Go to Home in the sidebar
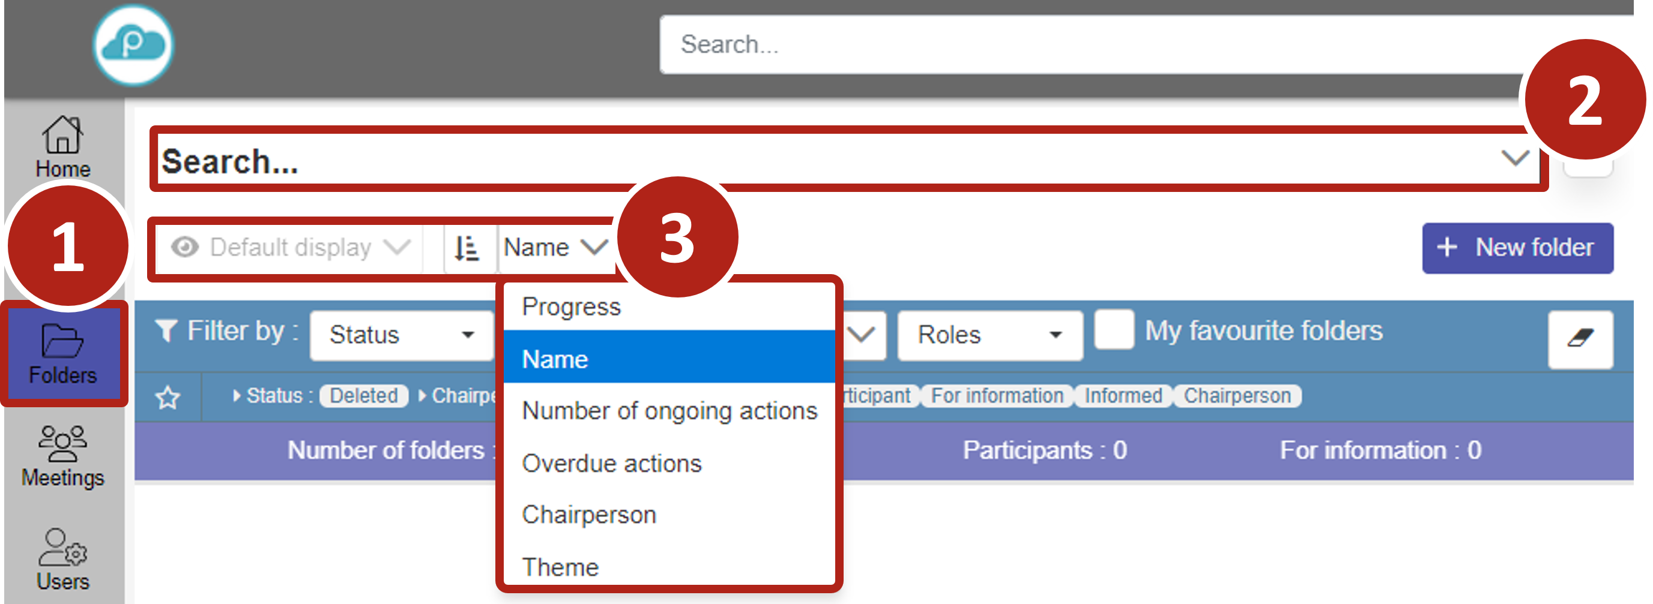The width and height of the screenshot is (1653, 604). pos(62,146)
